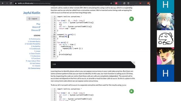Open the red 'A' browser extension
181x101 pixels.
click(x=116, y=3)
